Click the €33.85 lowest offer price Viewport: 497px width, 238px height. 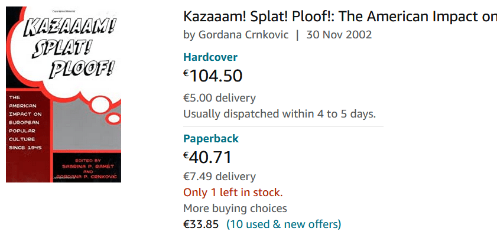201,224
